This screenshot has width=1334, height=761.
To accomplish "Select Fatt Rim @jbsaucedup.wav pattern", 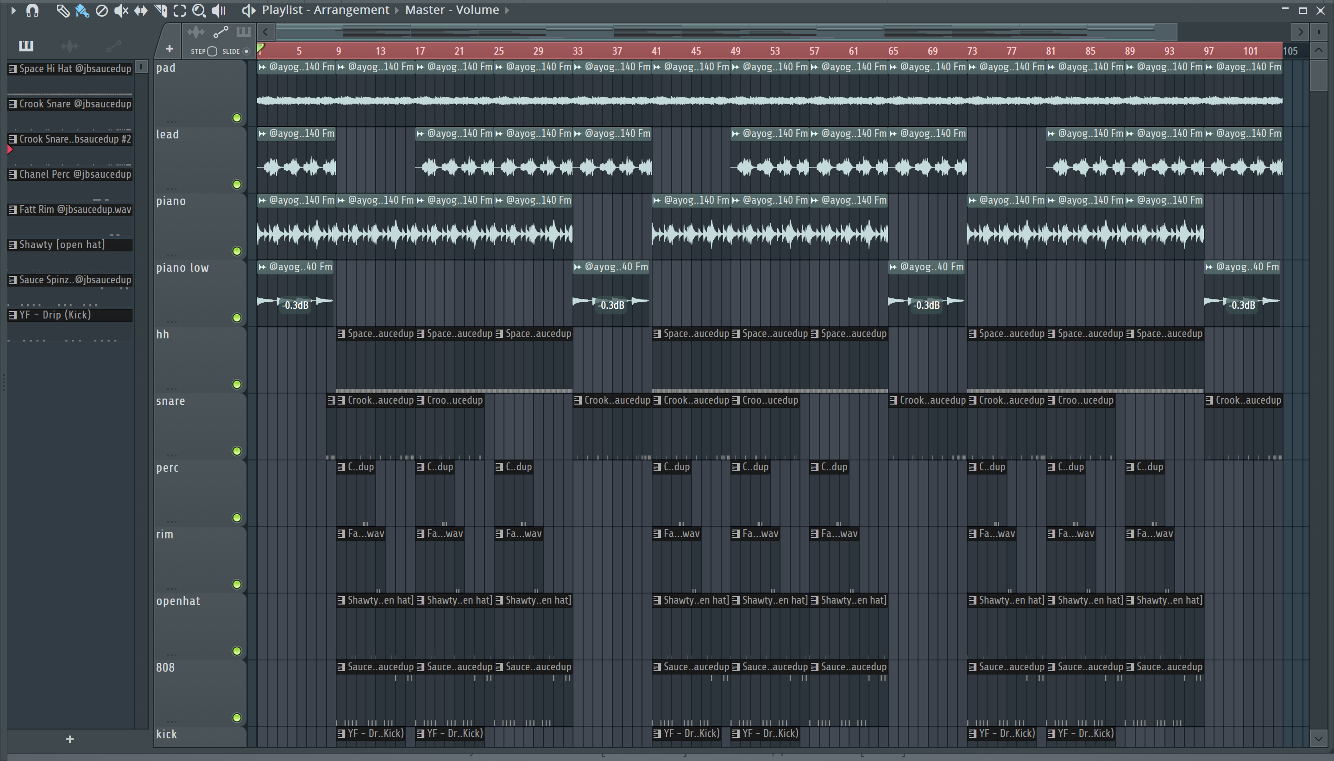I will coord(70,210).
